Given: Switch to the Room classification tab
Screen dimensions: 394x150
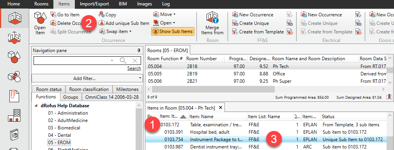Looking at the screenshot, I should point(89,89).
